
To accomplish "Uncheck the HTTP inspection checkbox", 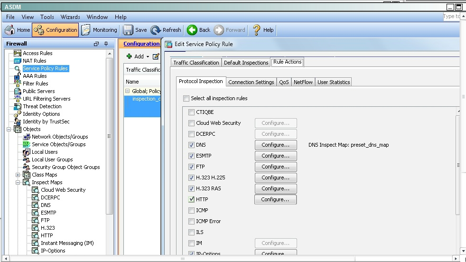I will click(191, 199).
